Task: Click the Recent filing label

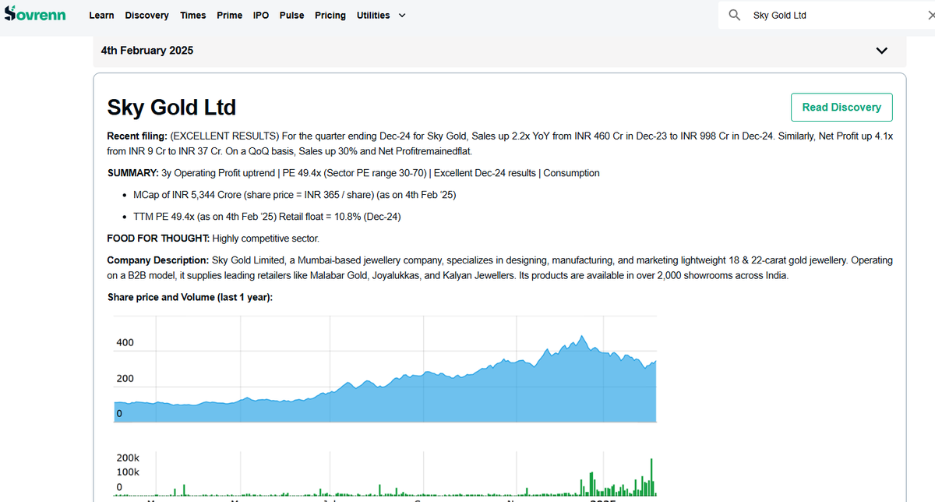Action: [x=136, y=136]
